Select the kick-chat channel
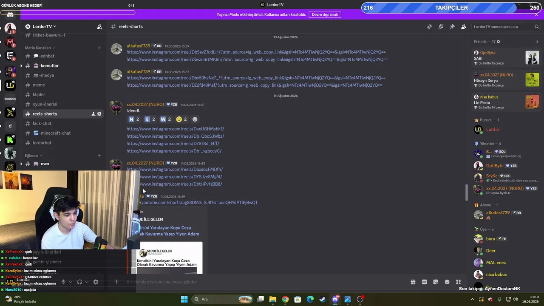Screen dimensions: 544x306 63,123
